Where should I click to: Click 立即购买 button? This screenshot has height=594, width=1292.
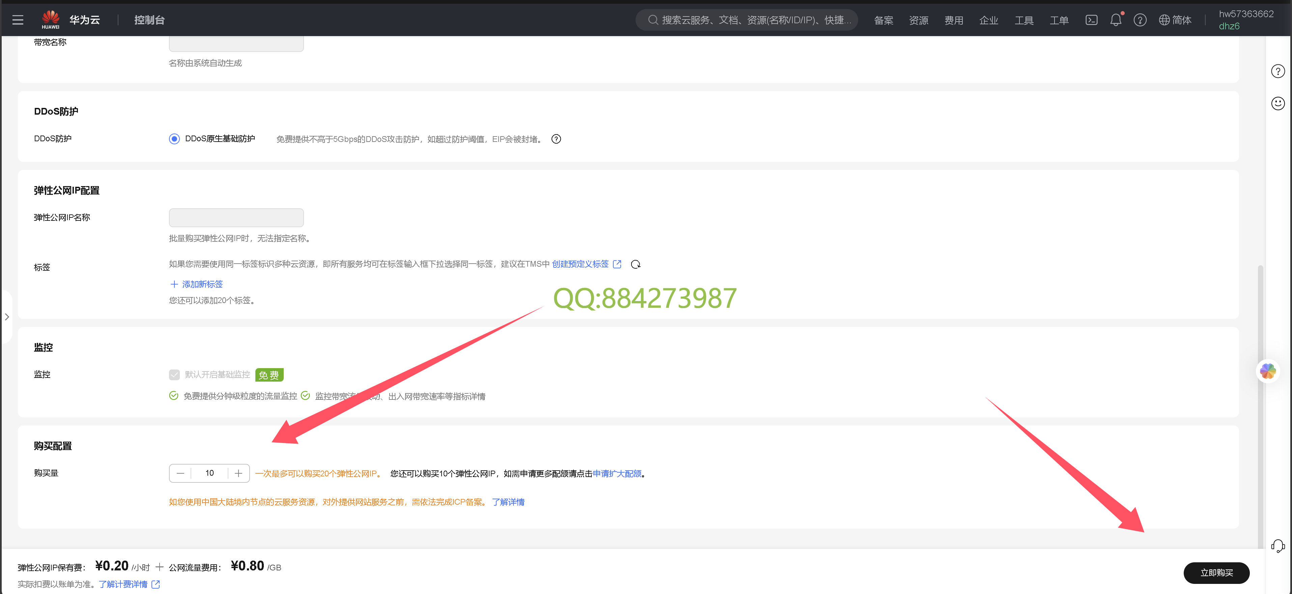1216,572
